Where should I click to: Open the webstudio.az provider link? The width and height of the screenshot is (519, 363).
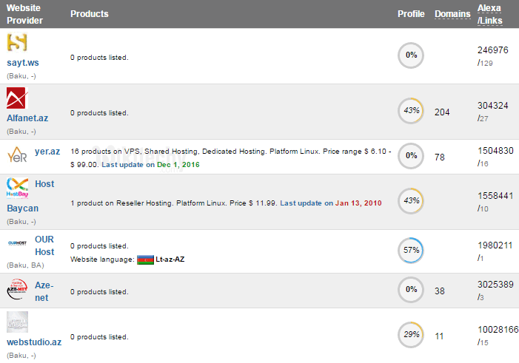[x=34, y=342]
